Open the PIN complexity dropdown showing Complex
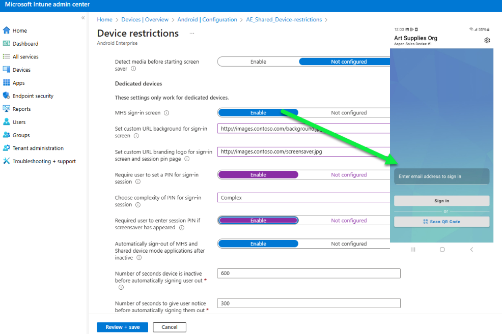This screenshot has height=334, width=502. coord(303,198)
